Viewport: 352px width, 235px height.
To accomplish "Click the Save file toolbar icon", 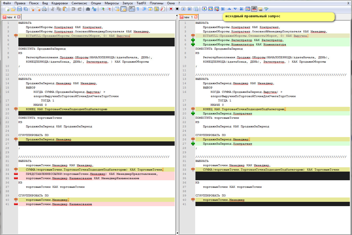I will tap(19, 9).
